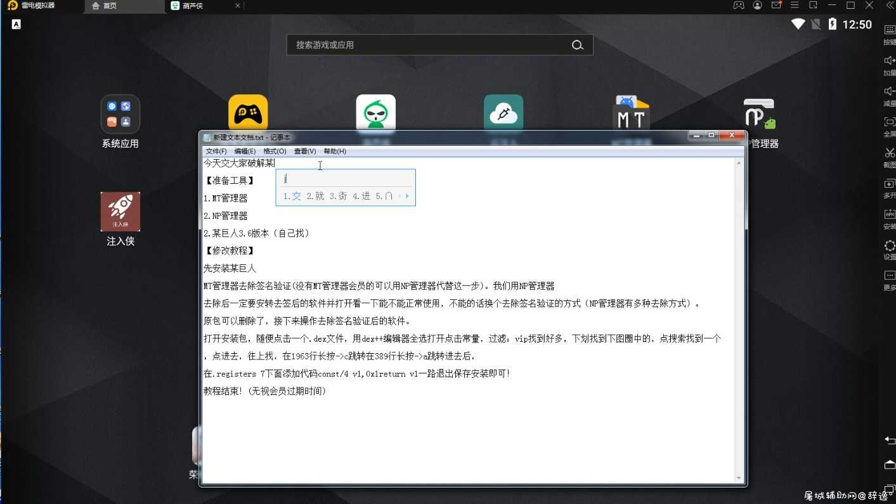Open the 格式(O) menu in Notepad
Screen dimensions: 896x504
[x=275, y=151]
